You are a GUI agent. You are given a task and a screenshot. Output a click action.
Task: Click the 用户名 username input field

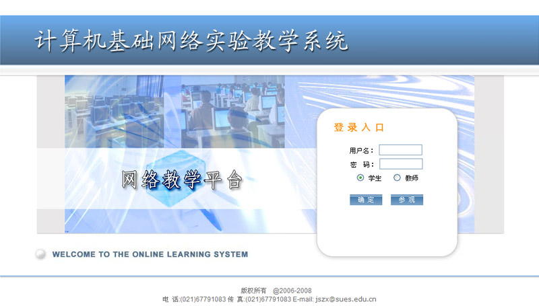pyautogui.click(x=400, y=150)
